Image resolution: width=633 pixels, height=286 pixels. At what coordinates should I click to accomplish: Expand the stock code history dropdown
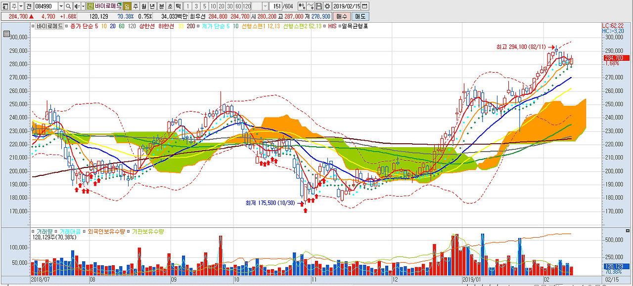pos(61,6)
